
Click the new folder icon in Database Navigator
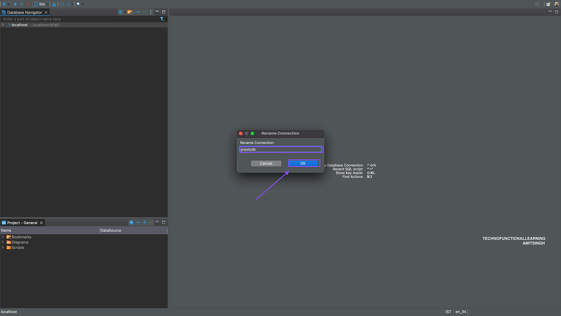point(130,12)
